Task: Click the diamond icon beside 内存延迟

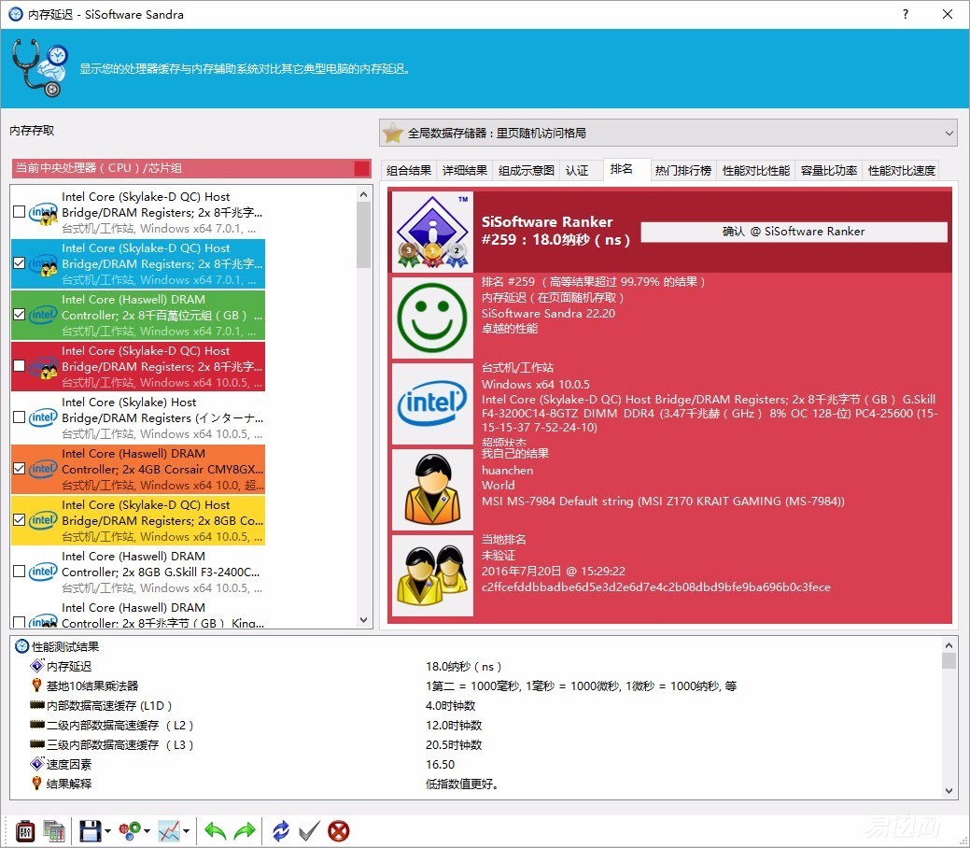Action: pos(37,666)
